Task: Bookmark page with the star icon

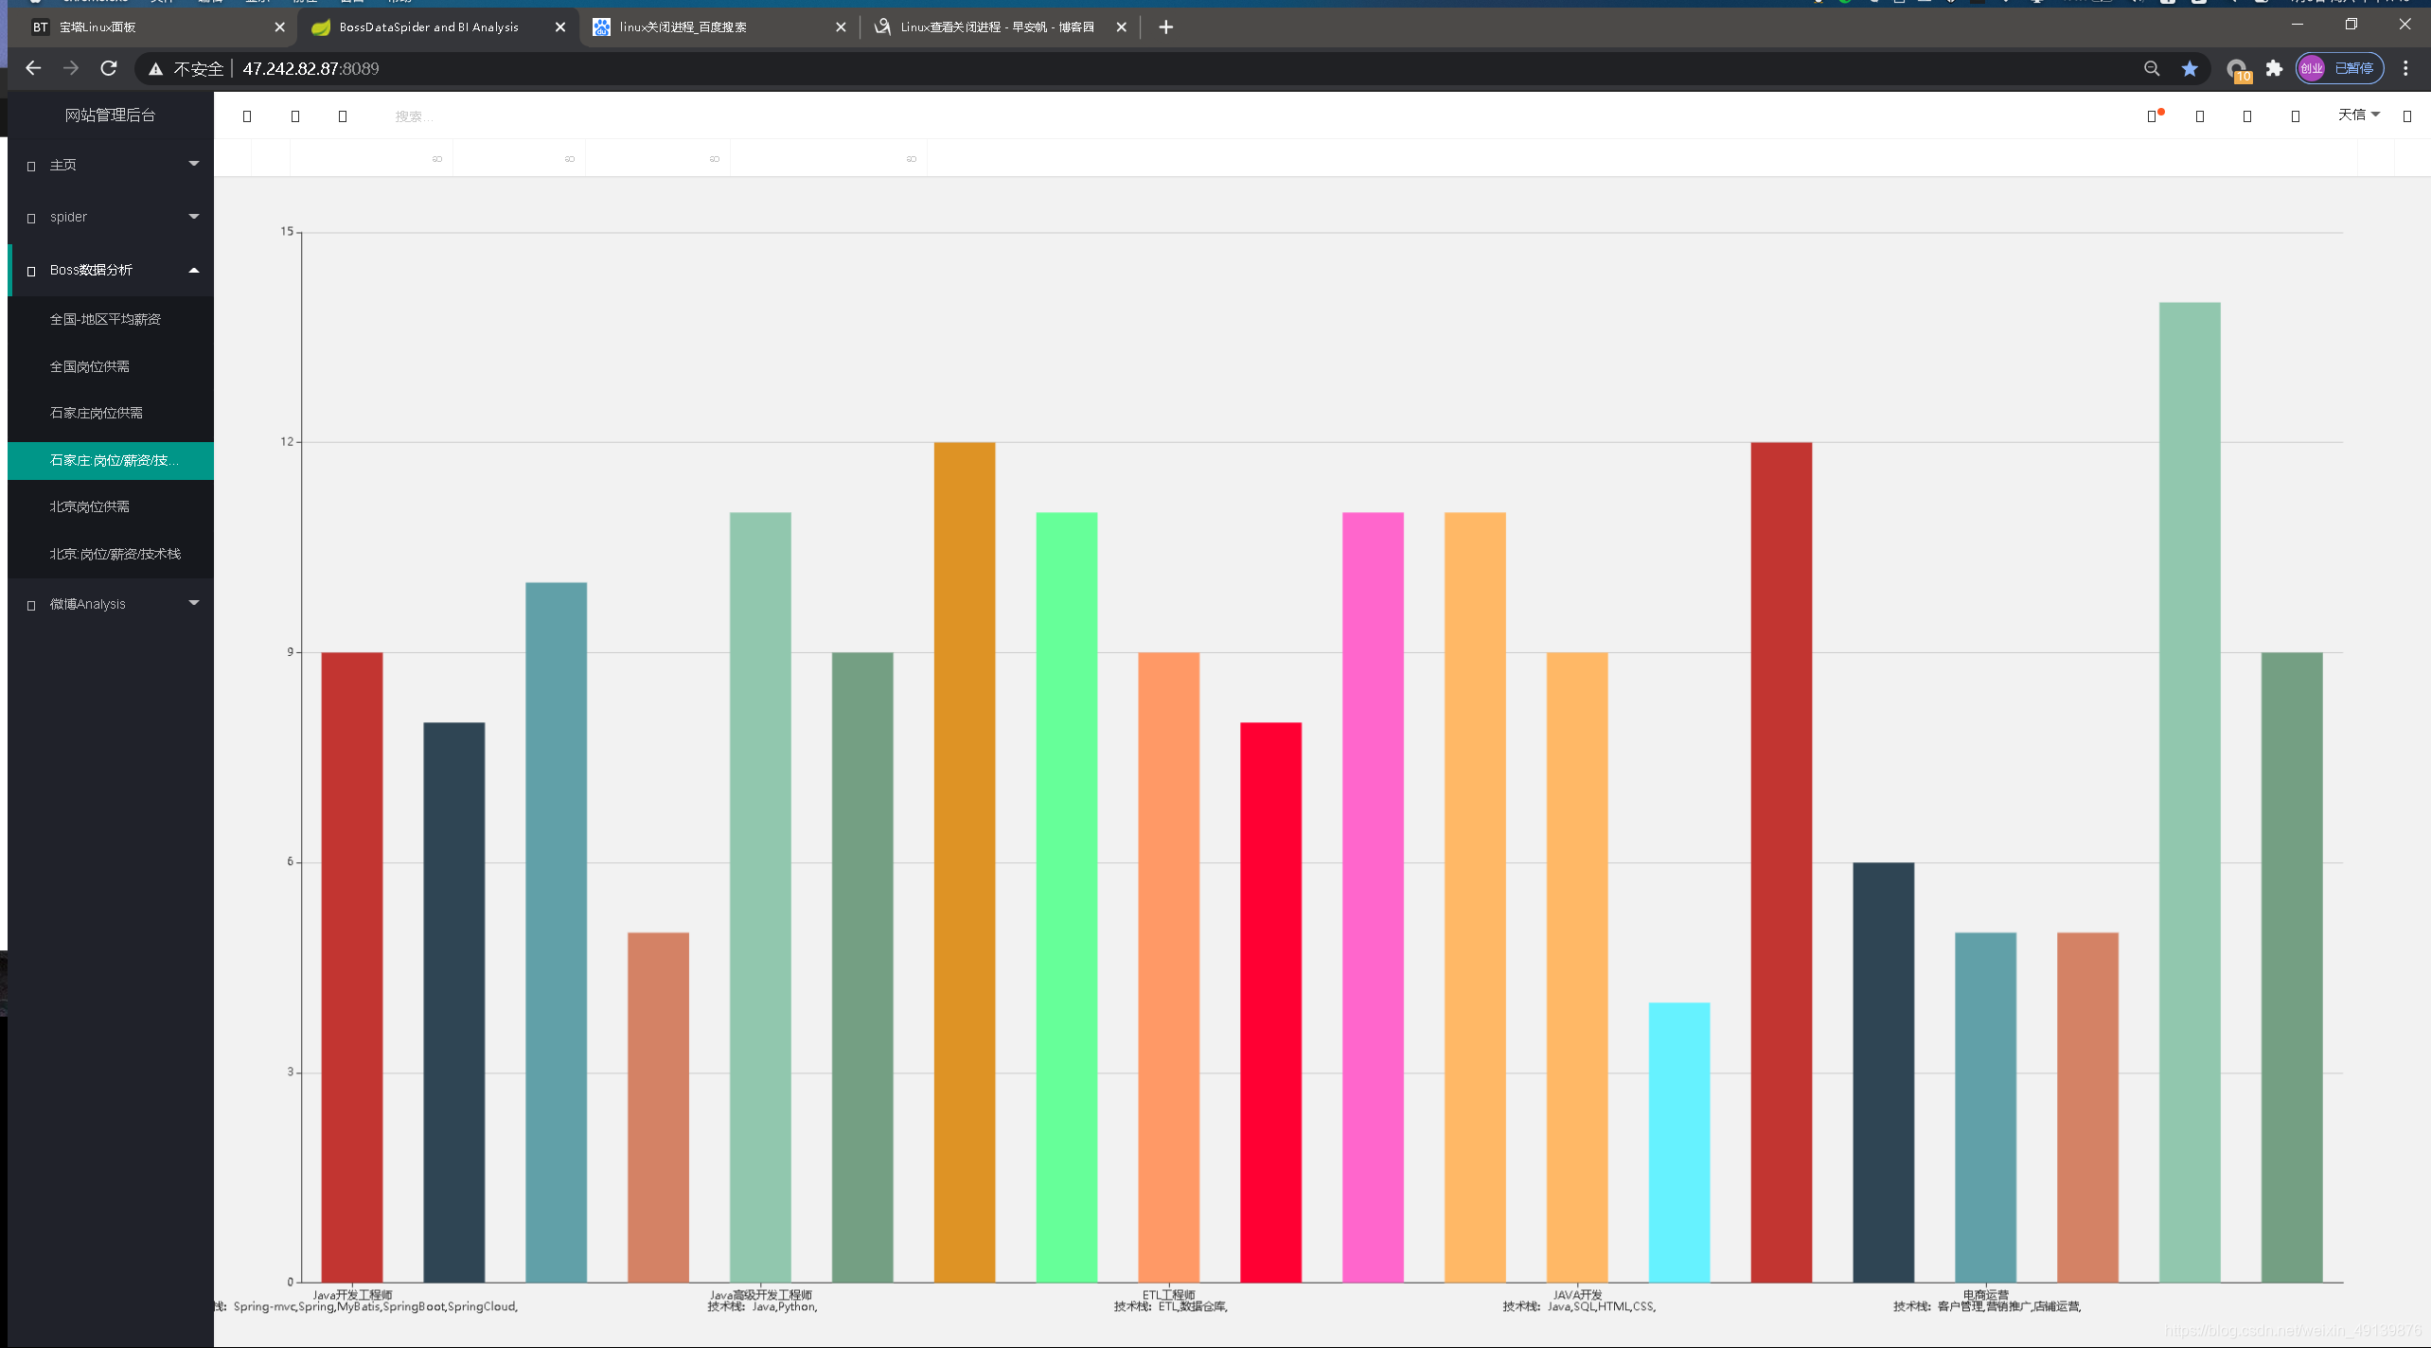Action: pos(2190,68)
